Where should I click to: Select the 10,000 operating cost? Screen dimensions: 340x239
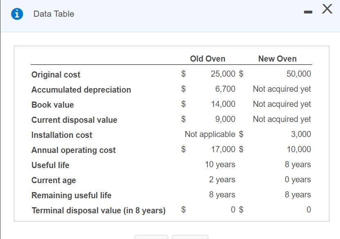[x=299, y=149]
